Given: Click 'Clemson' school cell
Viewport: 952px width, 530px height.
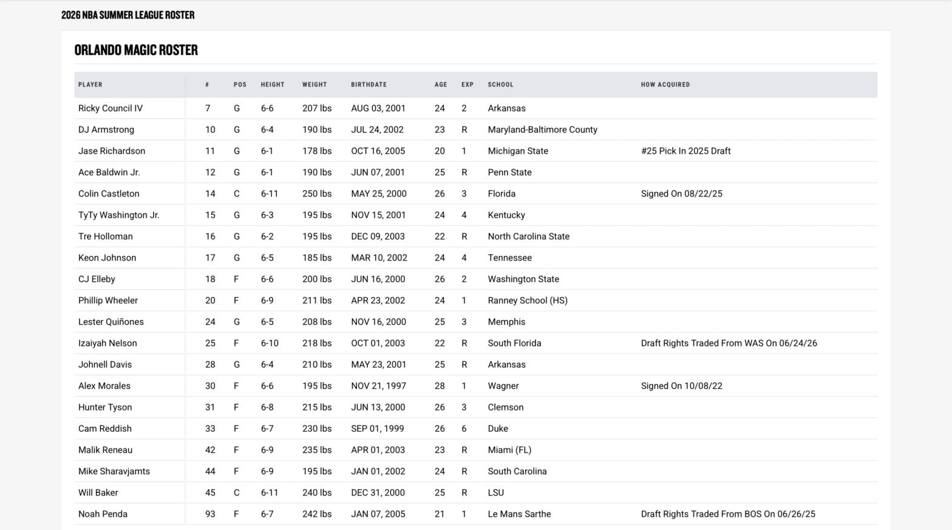Looking at the screenshot, I should [x=506, y=407].
